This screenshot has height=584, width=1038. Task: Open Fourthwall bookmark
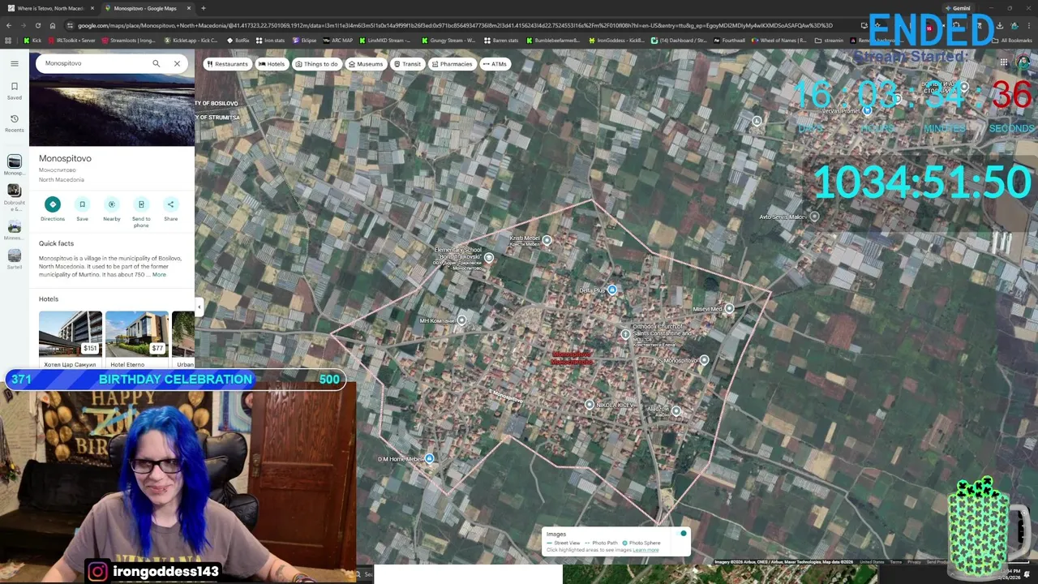[x=729, y=41]
